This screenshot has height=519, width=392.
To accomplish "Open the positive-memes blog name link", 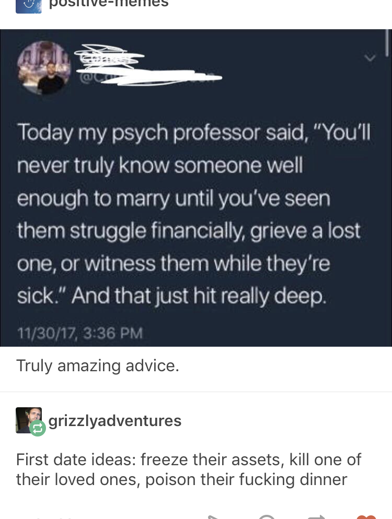I will tap(109, 4).
